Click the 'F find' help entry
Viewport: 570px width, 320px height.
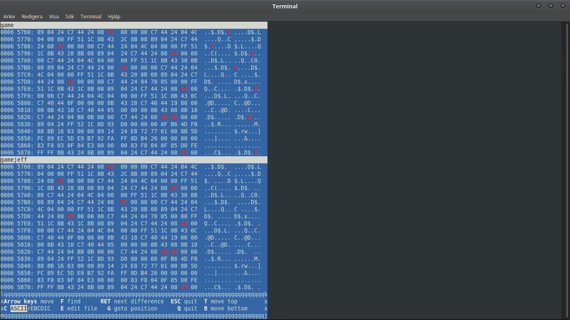[71, 301]
